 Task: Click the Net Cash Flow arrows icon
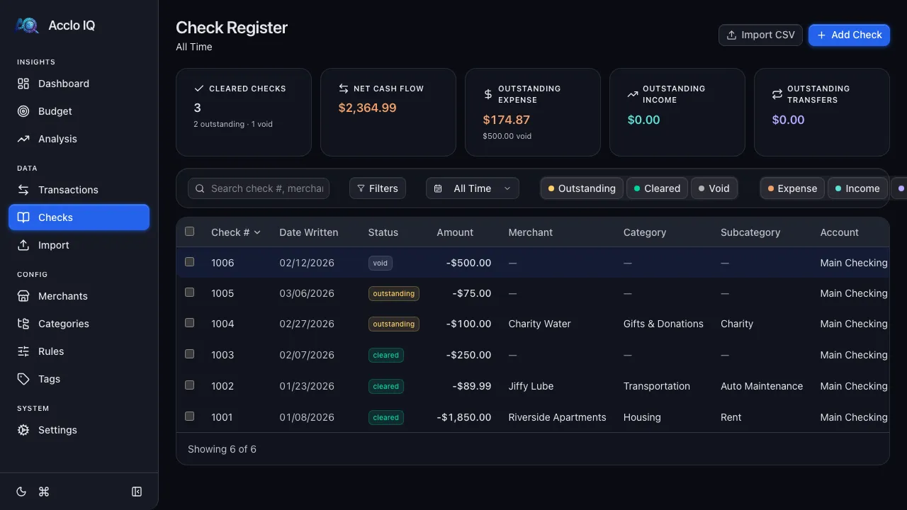pyautogui.click(x=344, y=89)
